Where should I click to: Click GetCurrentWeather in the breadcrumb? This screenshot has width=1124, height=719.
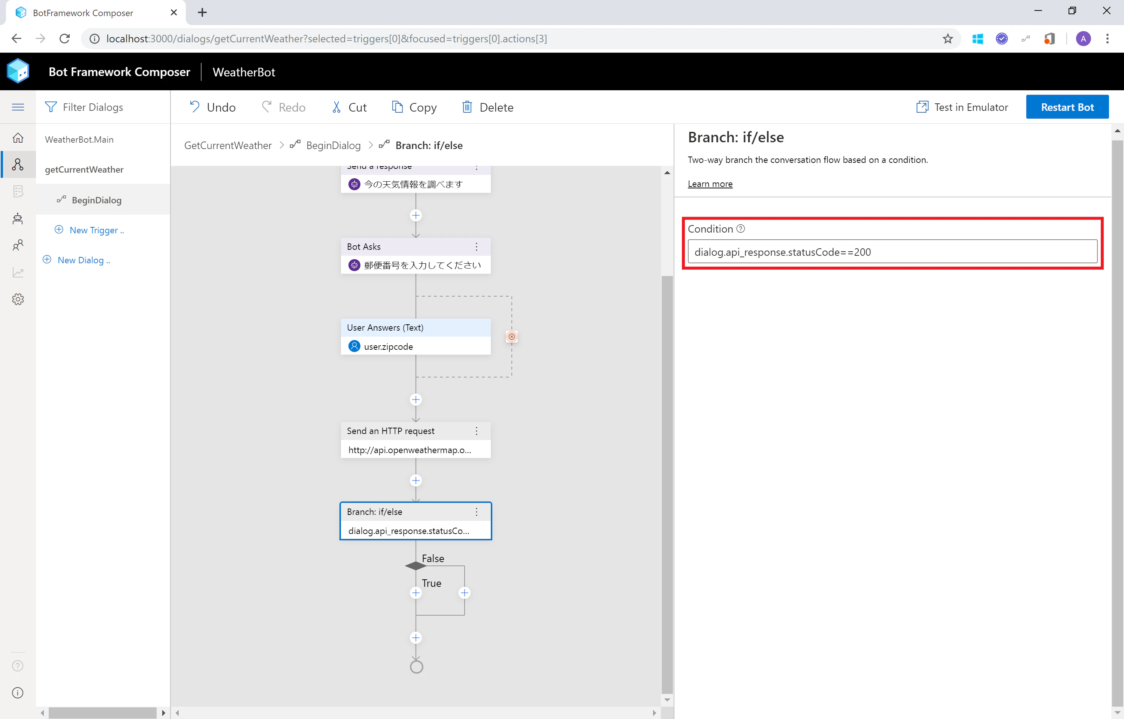228,146
